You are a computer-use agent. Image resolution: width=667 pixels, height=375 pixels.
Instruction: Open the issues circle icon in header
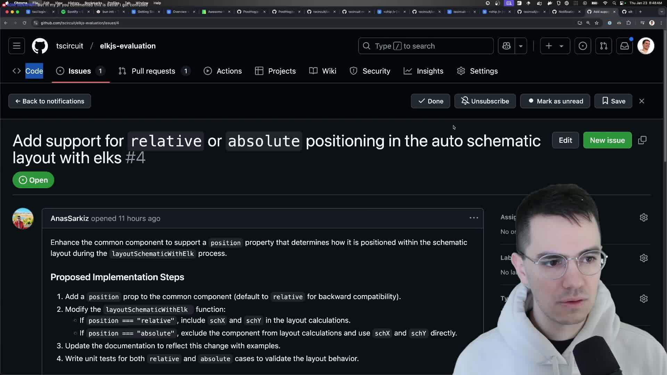(583, 46)
